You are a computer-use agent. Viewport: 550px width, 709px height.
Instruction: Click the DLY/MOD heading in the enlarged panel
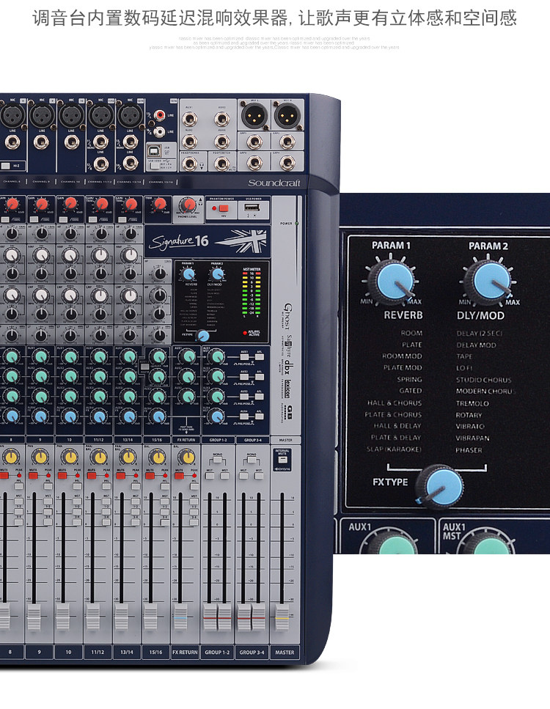coord(480,315)
